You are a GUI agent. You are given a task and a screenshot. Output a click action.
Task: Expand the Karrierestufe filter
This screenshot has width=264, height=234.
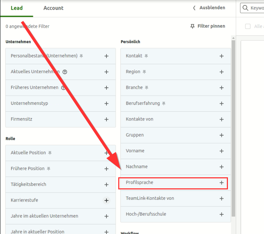click(x=106, y=200)
